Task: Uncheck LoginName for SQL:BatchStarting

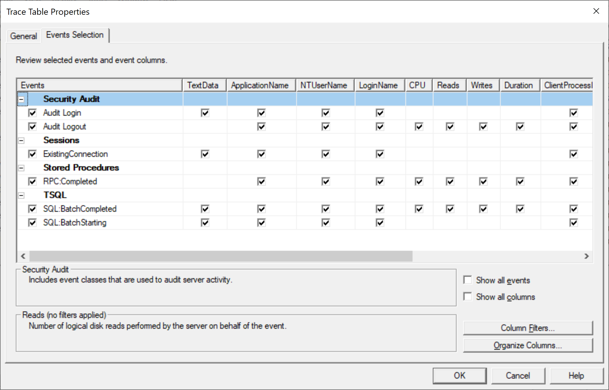Action: [380, 223]
